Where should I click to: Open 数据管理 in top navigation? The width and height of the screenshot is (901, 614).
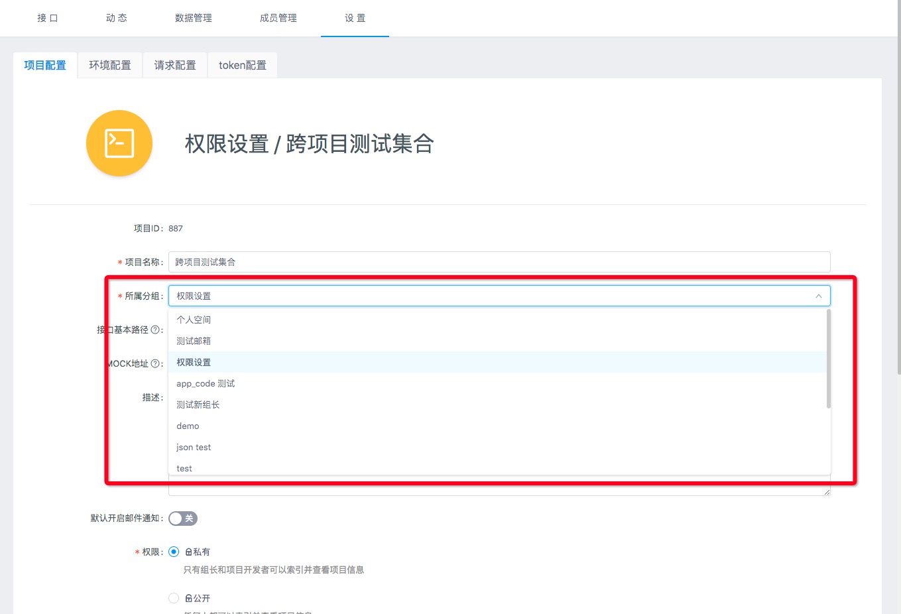(194, 18)
